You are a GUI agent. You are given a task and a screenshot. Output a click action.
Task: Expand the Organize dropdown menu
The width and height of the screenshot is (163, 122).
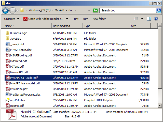tap(11, 19)
